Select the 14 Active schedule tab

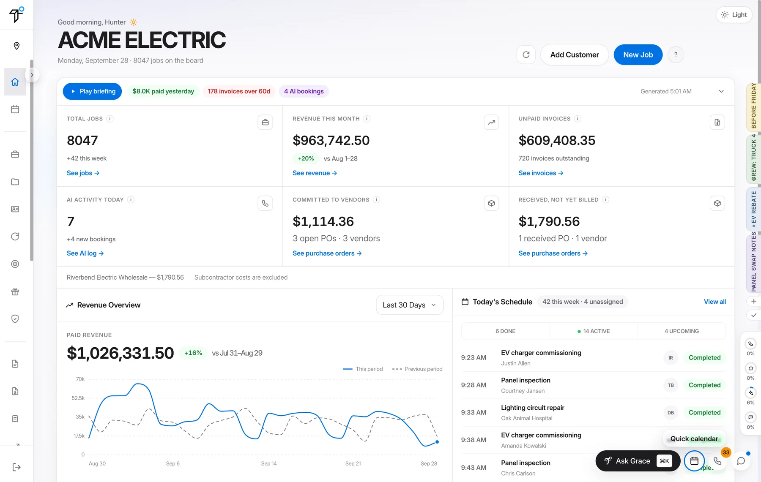(x=594, y=331)
